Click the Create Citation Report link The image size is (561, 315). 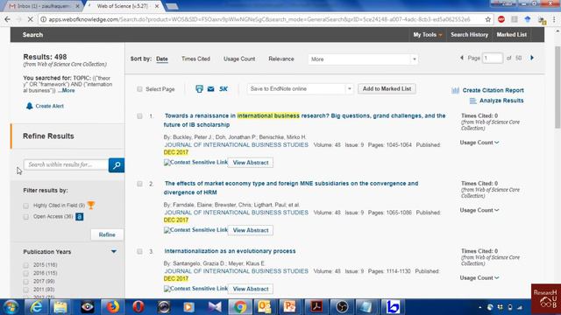tap(493, 90)
